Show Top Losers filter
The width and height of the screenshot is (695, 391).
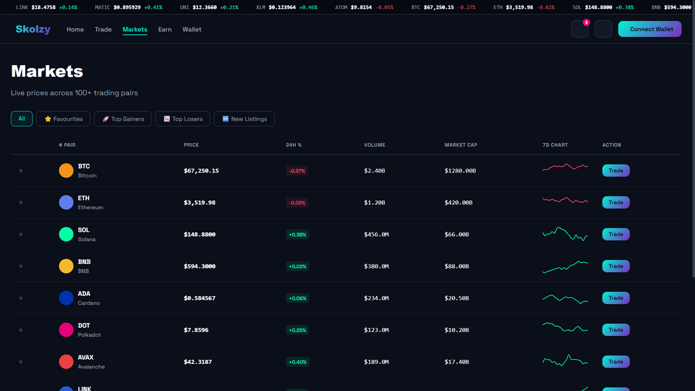pyautogui.click(x=183, y=119)
